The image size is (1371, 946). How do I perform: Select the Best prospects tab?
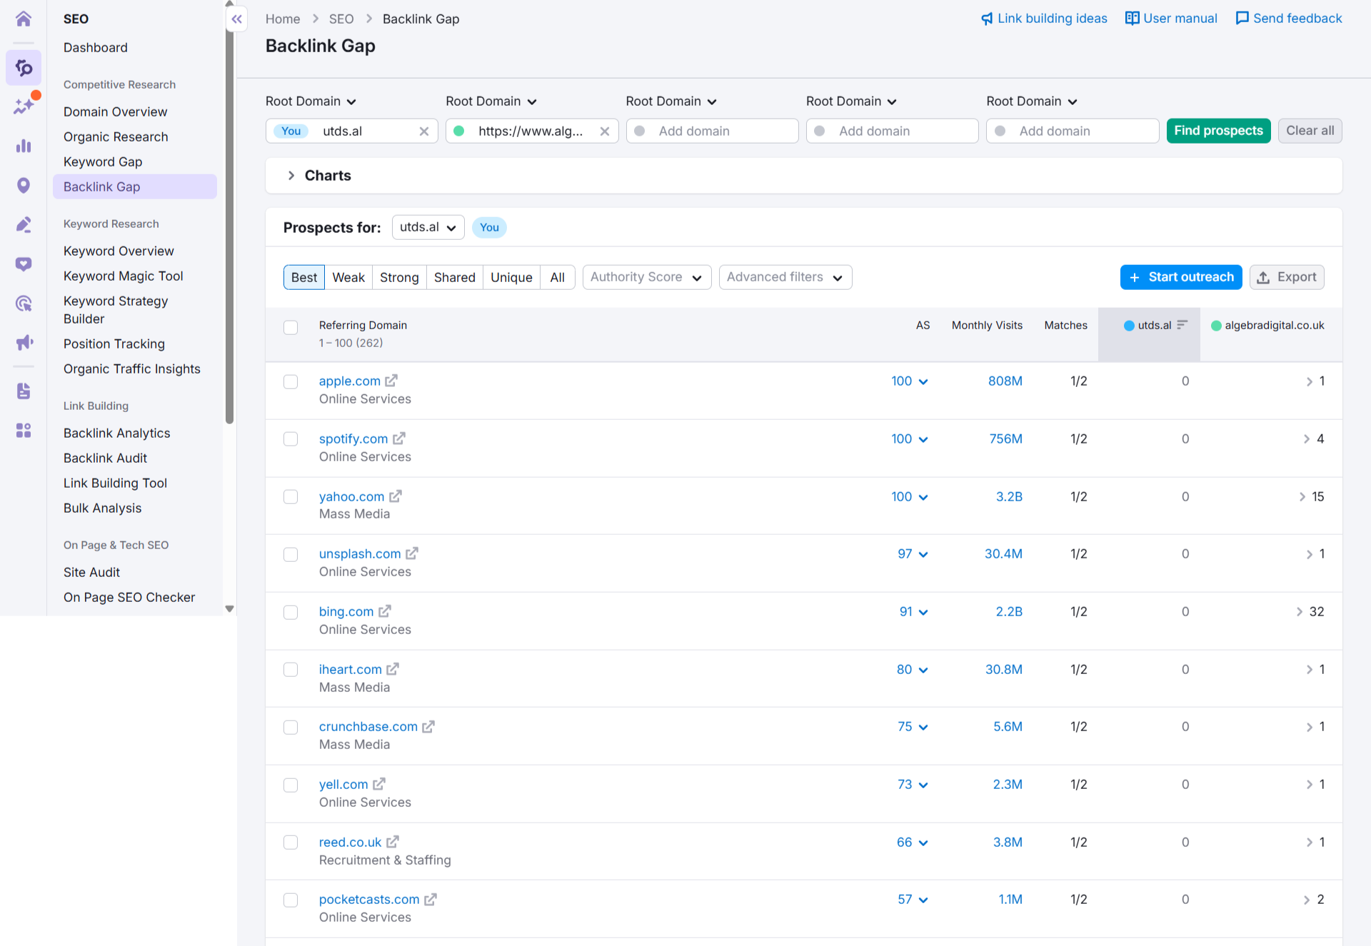click(304, 277)
